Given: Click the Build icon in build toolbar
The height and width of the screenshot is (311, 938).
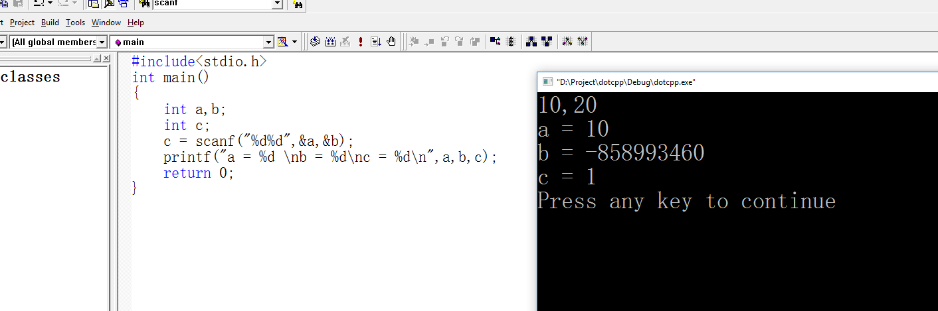Looking at the screenshot, I should click(329, 42).
